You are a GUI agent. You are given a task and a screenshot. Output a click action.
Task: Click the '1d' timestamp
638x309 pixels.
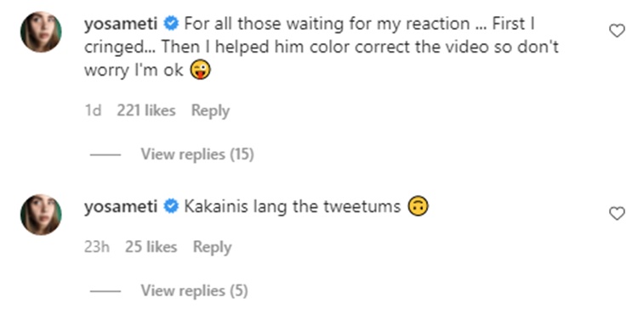point(93,110)
